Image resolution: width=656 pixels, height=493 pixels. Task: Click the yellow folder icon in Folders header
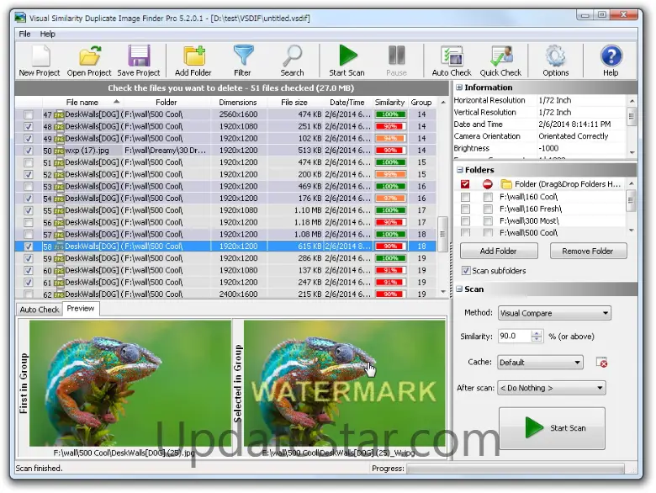[x=506, y=184]
